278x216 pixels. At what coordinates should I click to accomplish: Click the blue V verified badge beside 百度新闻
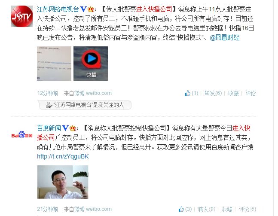pyautogui.click(x=65, y=128)
